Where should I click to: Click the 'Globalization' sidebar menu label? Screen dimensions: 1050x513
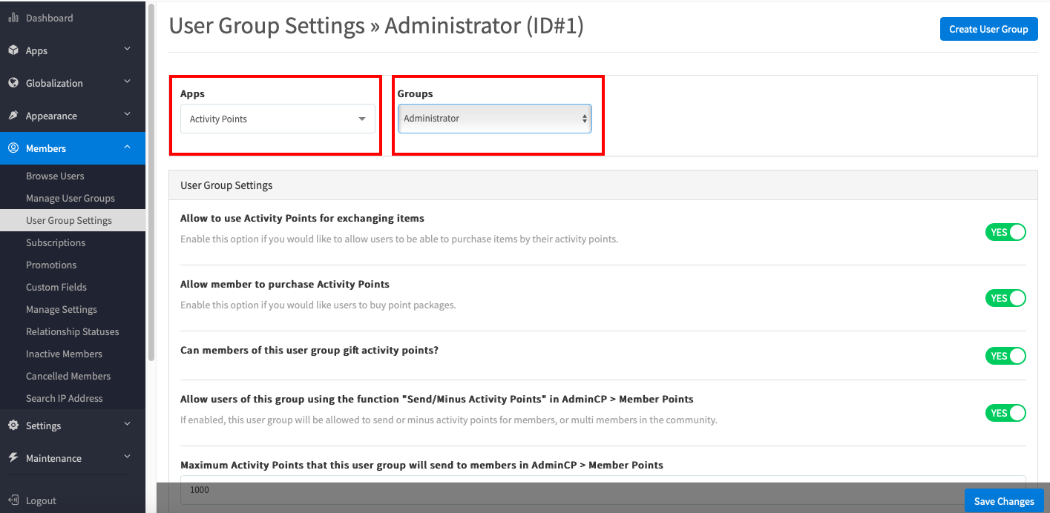pyautogui.click(x=54, y=83)
